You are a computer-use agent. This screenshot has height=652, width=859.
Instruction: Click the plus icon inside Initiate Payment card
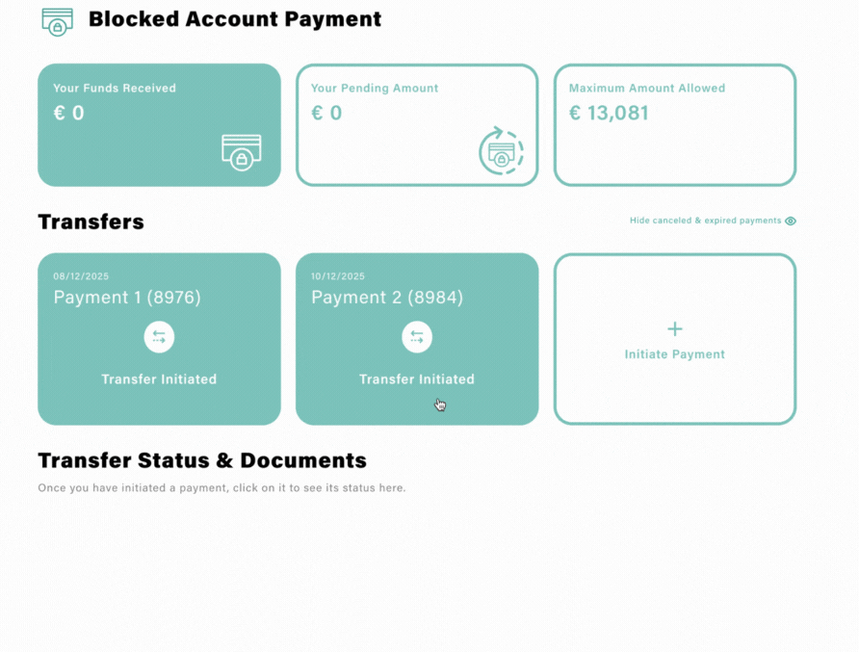tap(674, 328)
